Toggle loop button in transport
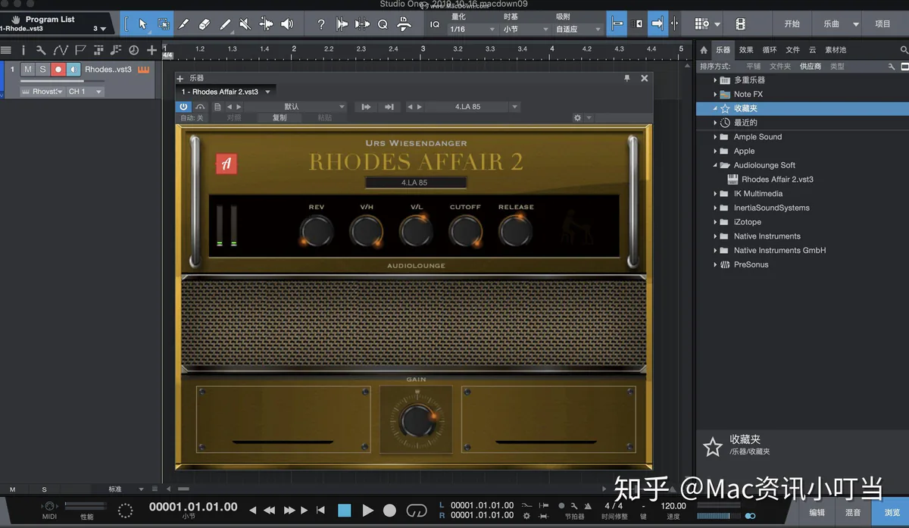Viewport: 909px width, 528px height. click(x=417, y=511)
